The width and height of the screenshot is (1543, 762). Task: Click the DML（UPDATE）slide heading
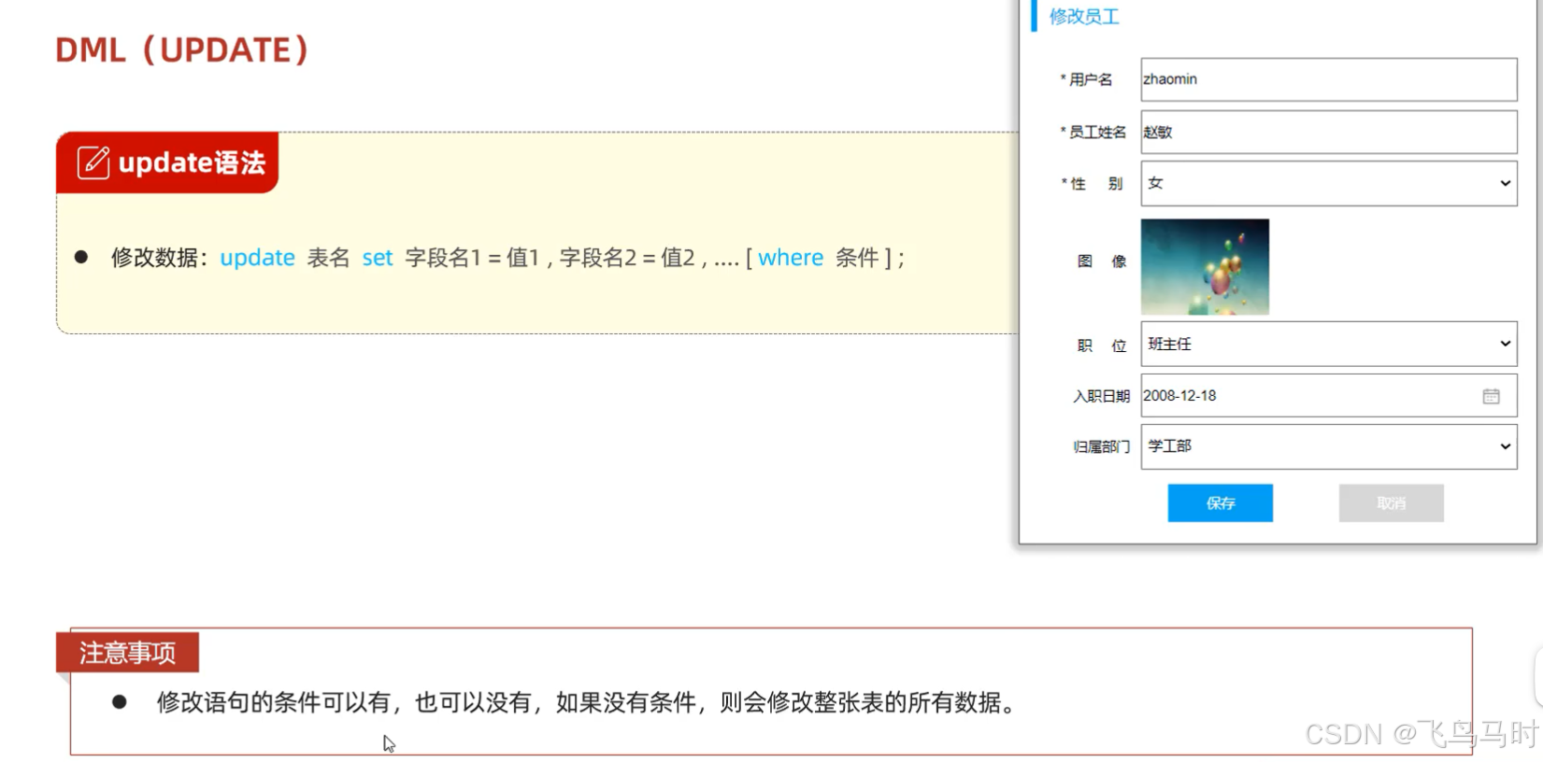[181, 49]
